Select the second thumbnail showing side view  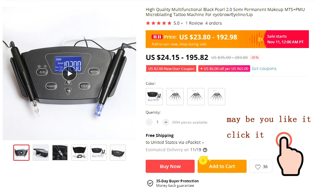[x=41, y=153]
